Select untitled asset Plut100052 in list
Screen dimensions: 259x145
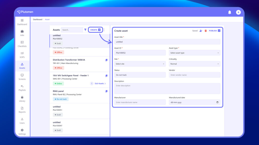(x=80, y=41)
